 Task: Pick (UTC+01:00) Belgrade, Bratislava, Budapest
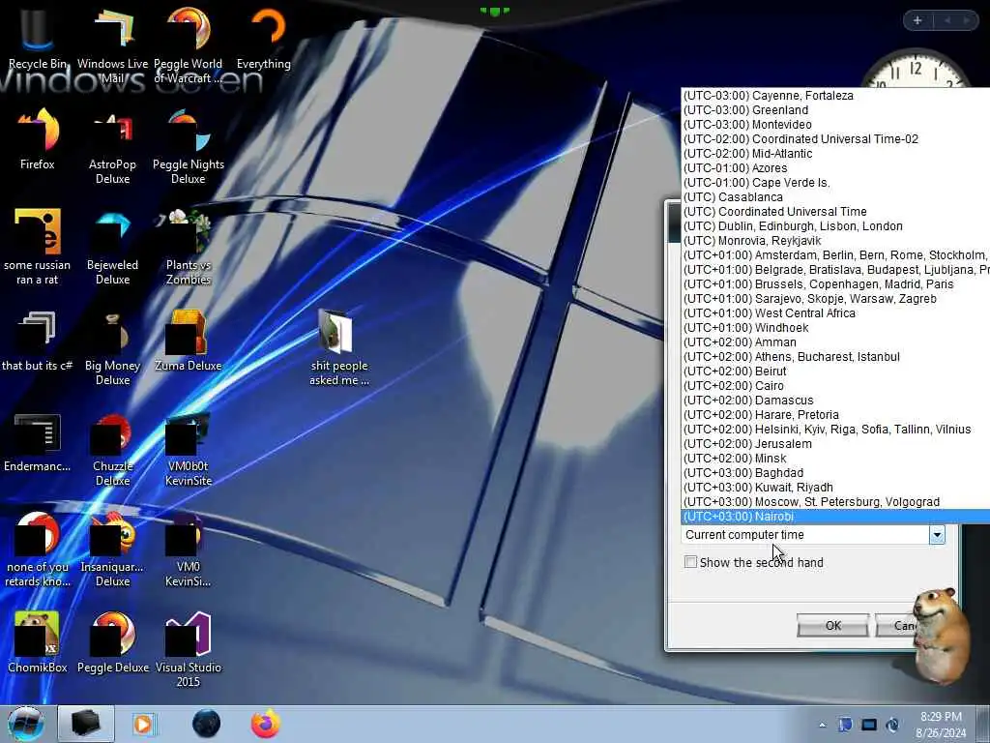tap(836, 270)
